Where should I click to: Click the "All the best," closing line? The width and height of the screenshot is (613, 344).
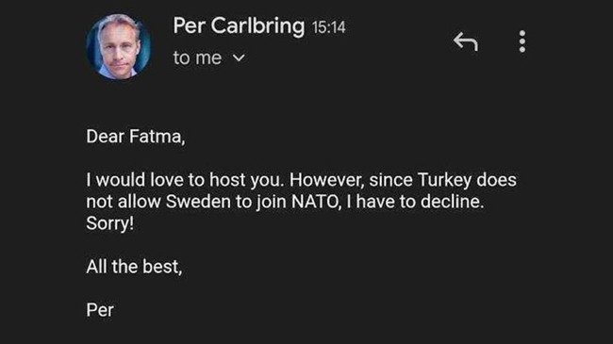tap(134, 267)
